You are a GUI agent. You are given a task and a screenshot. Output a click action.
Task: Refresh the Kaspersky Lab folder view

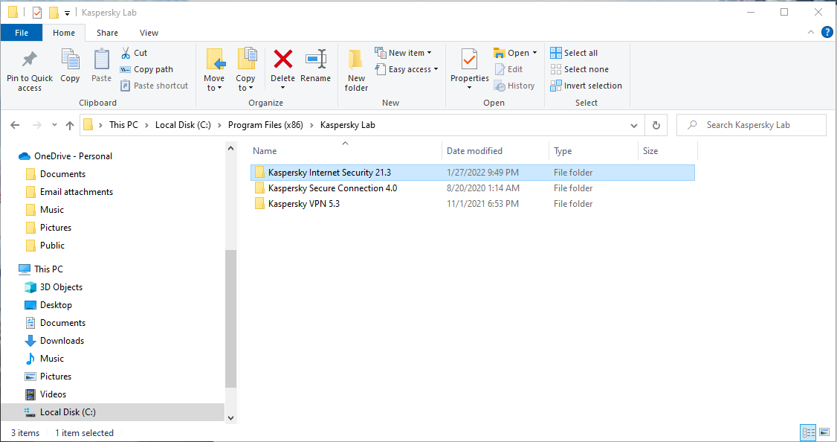(656, 125)
